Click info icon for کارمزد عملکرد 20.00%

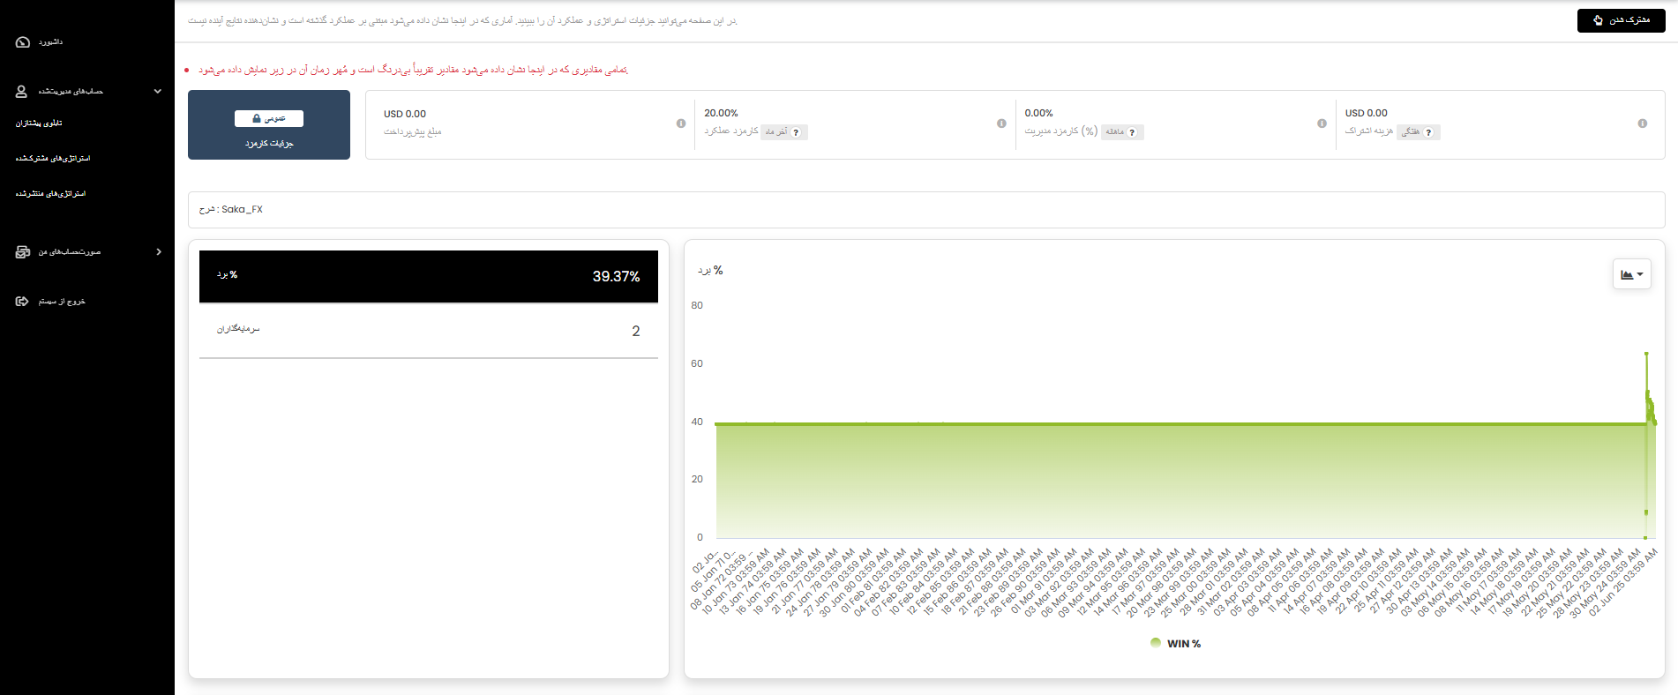click(1001, 123)
